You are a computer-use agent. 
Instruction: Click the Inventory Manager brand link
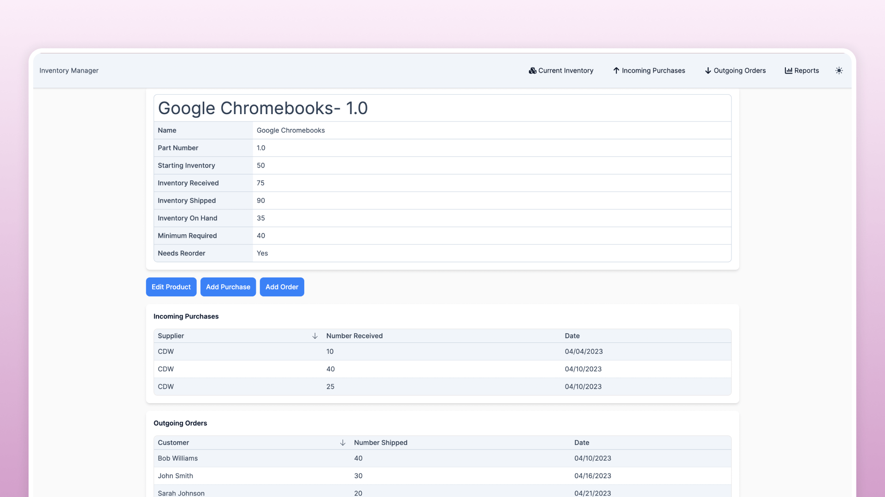[x=69, y=70]
